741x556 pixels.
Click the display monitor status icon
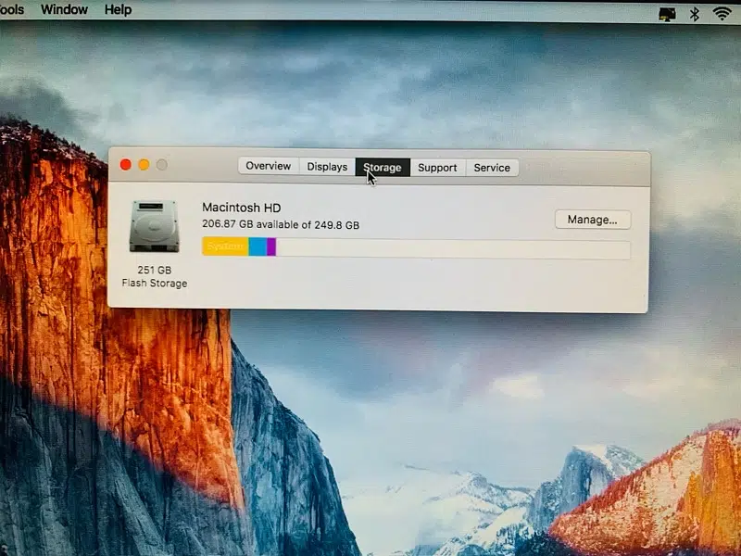(667, 13)
